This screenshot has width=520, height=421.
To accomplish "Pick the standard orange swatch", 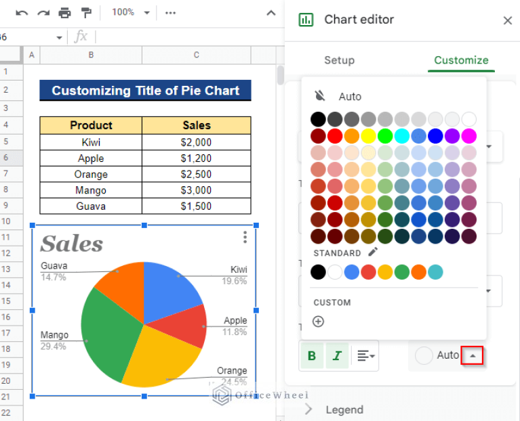I will pos(418,272).
